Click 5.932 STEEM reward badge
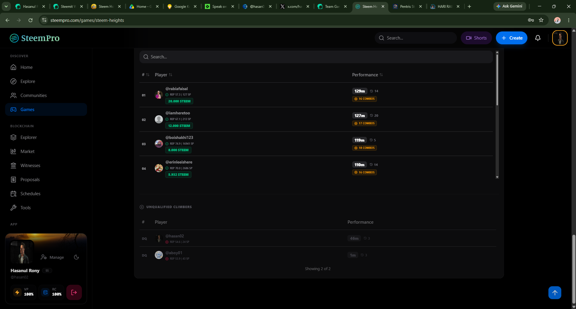 click(x=178, y=175)
